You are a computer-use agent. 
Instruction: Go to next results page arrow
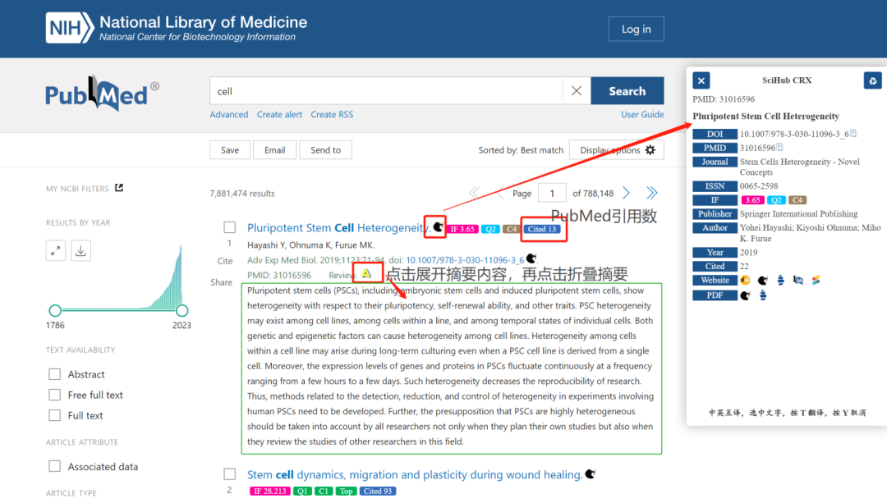point(626,193)
